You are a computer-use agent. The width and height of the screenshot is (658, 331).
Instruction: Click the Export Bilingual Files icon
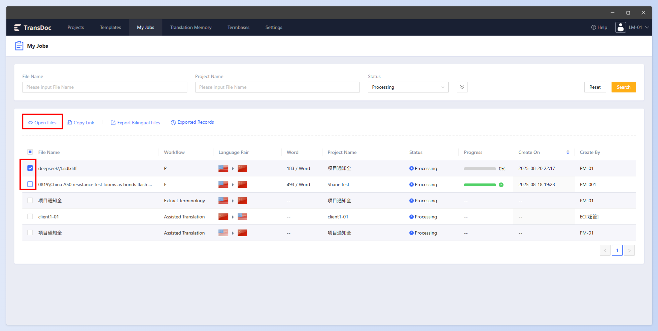[x=113, y=123]
